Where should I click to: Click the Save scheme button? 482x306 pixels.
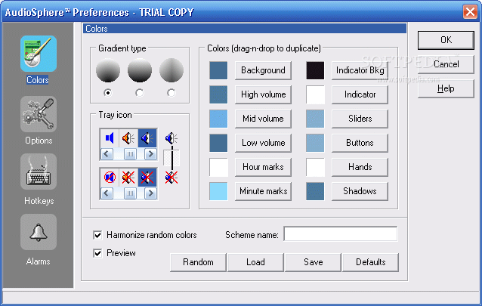[314, 262]
